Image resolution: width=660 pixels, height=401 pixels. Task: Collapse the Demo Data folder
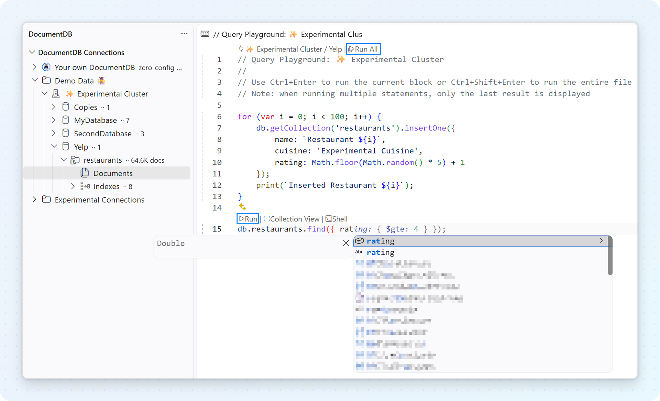click(x=35, y=80)
